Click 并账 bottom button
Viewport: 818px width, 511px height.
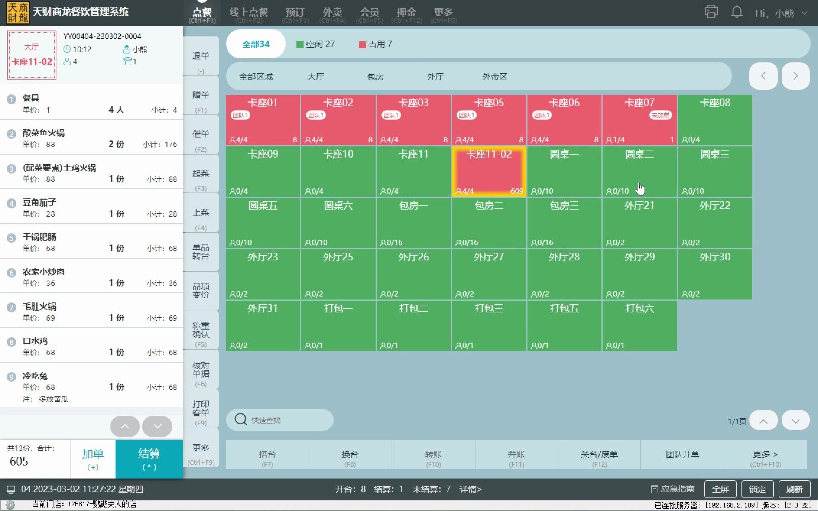pos(517,455)
